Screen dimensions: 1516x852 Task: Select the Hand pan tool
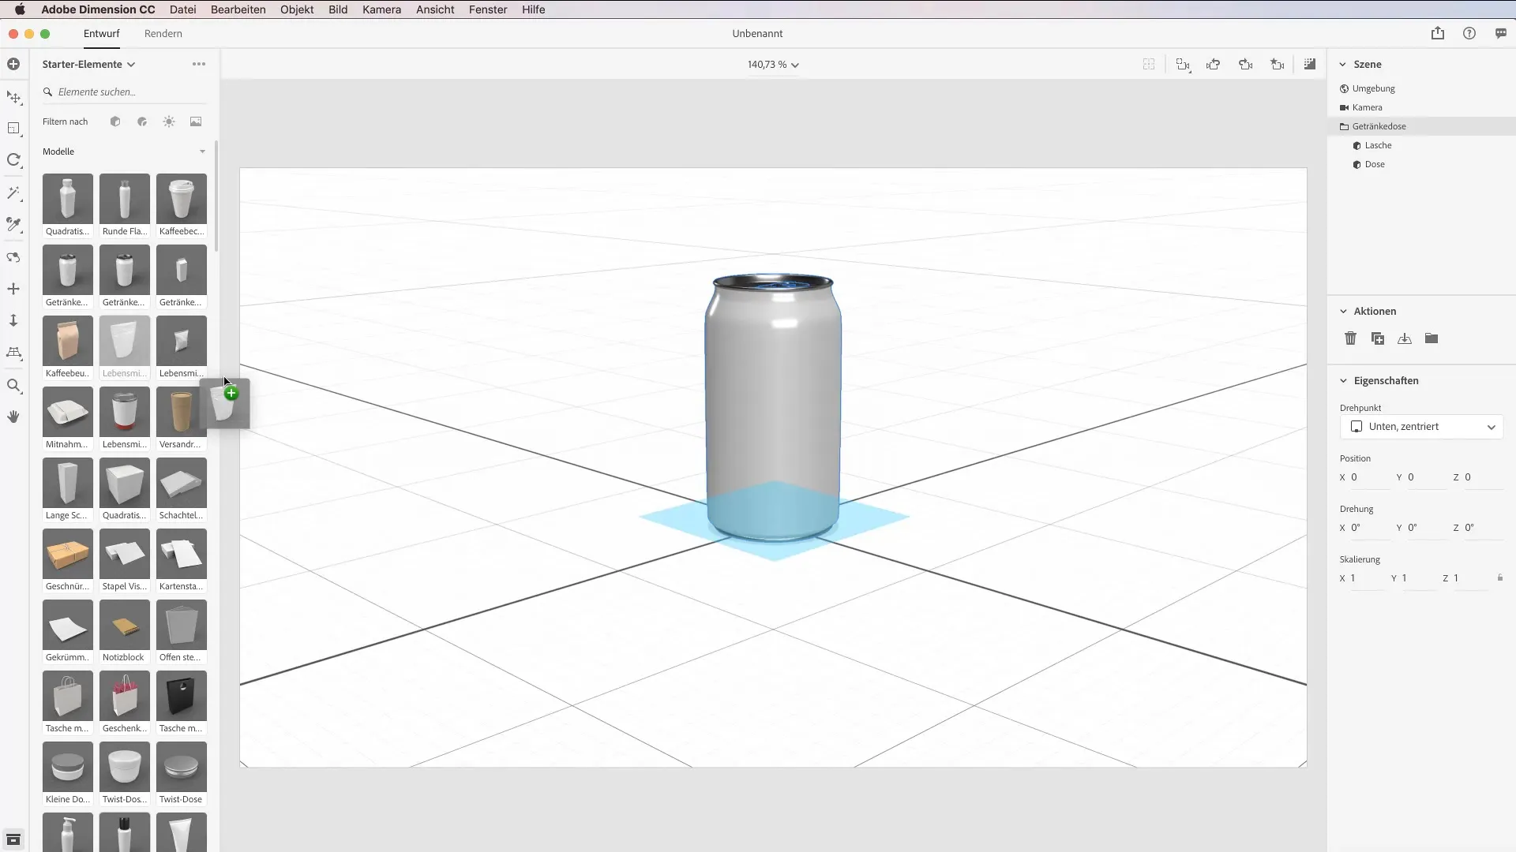click(13, 417)
